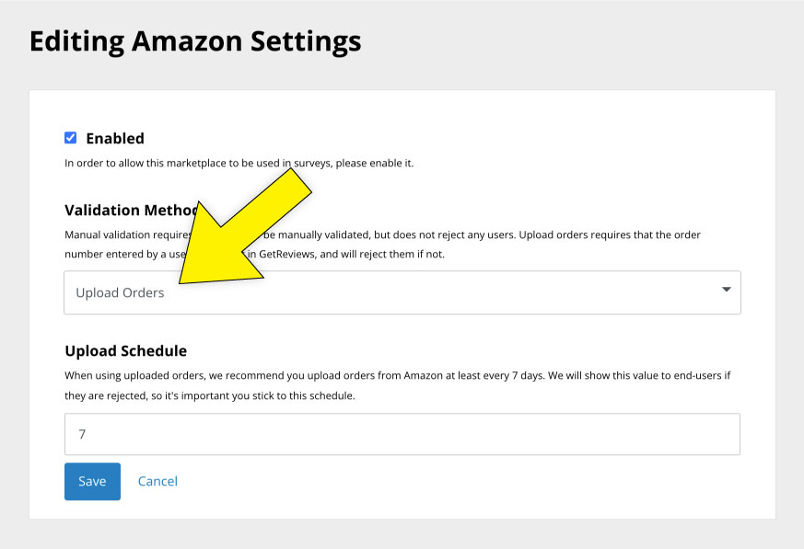The width and height of the screenshot is (804, 549).
Task: Click the Upload Schedule section heading
Action: 125,350
